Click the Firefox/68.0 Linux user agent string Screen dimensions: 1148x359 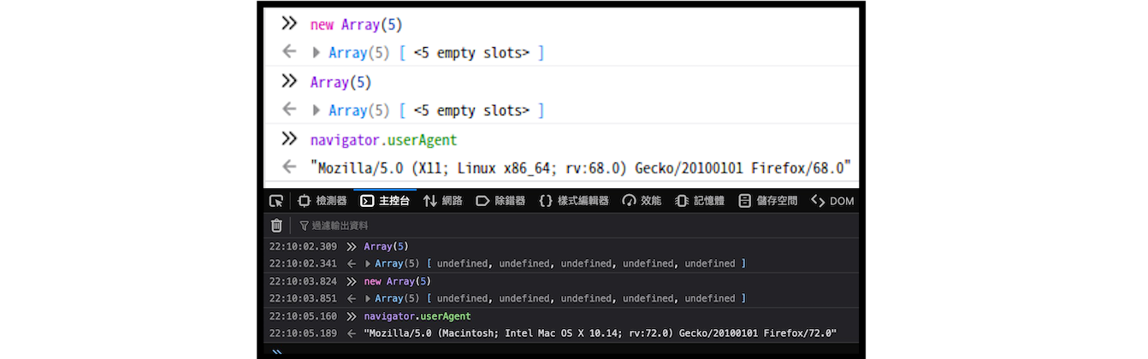pos(580,168)
